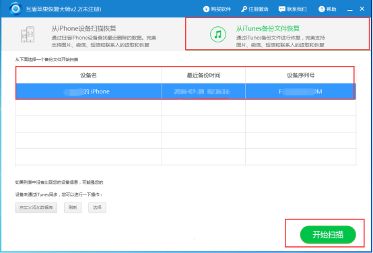Click 设备序列号 column header
This screenshot has height=253, width=373.
[x=301, y=75]
